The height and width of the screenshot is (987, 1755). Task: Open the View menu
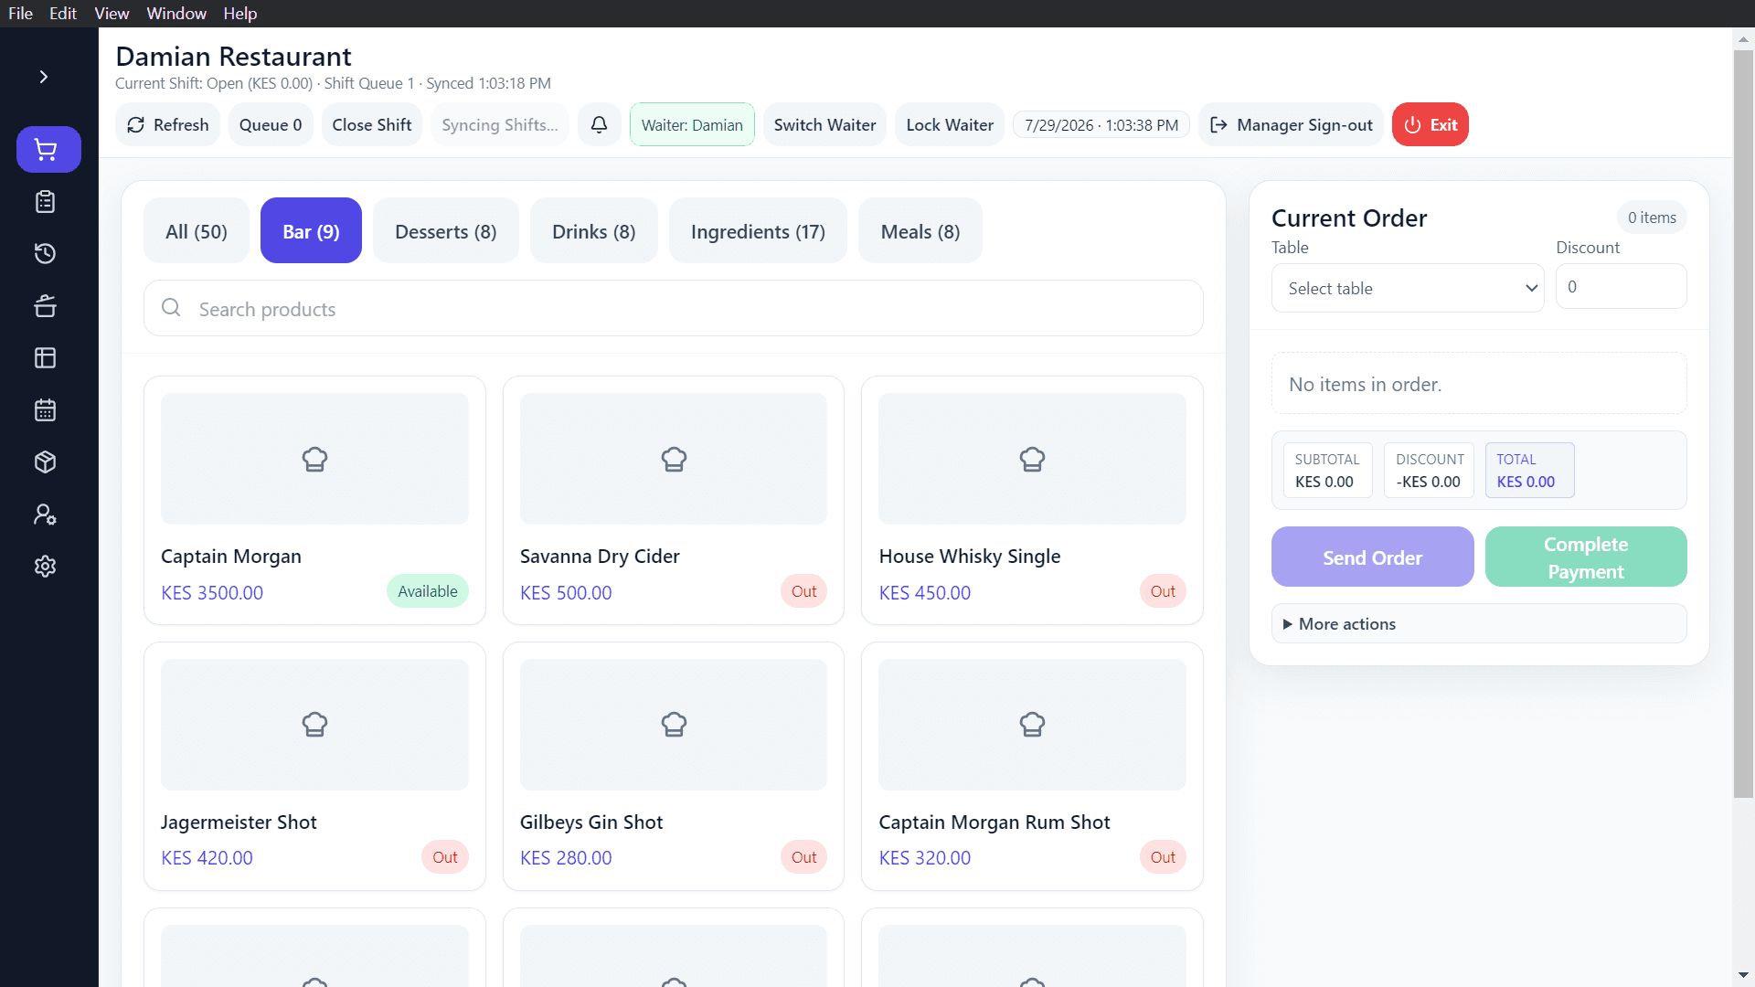112,14
